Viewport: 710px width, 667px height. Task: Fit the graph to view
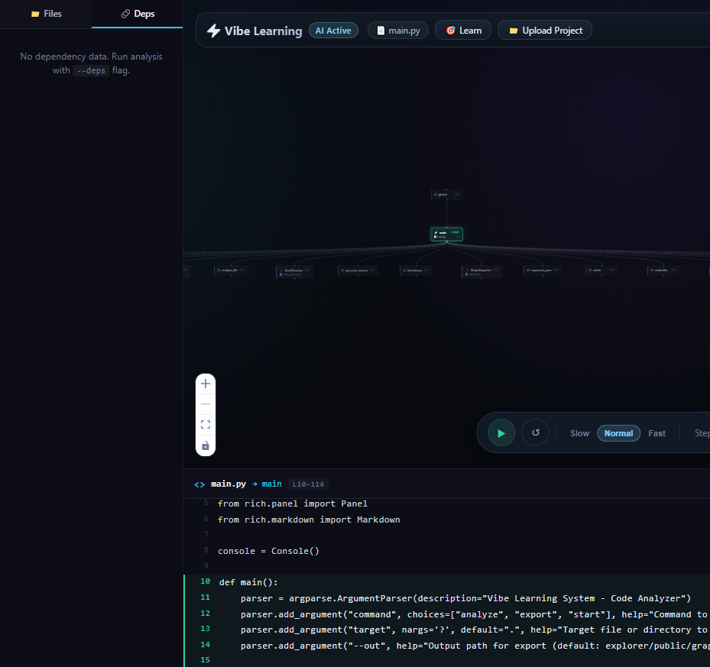click(x=206, y=424)
